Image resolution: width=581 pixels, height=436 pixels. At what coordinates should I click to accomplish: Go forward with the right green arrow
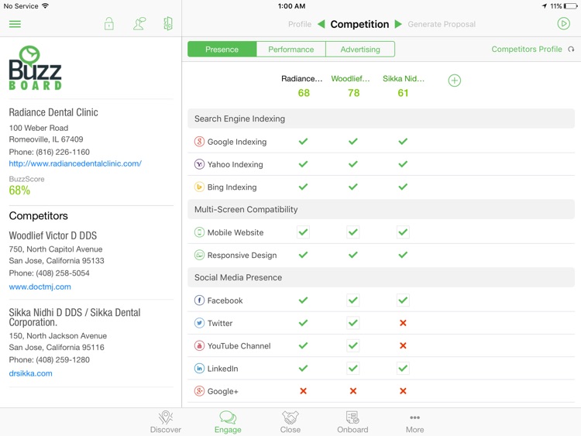pyautogui.click(x=398, y=24)
